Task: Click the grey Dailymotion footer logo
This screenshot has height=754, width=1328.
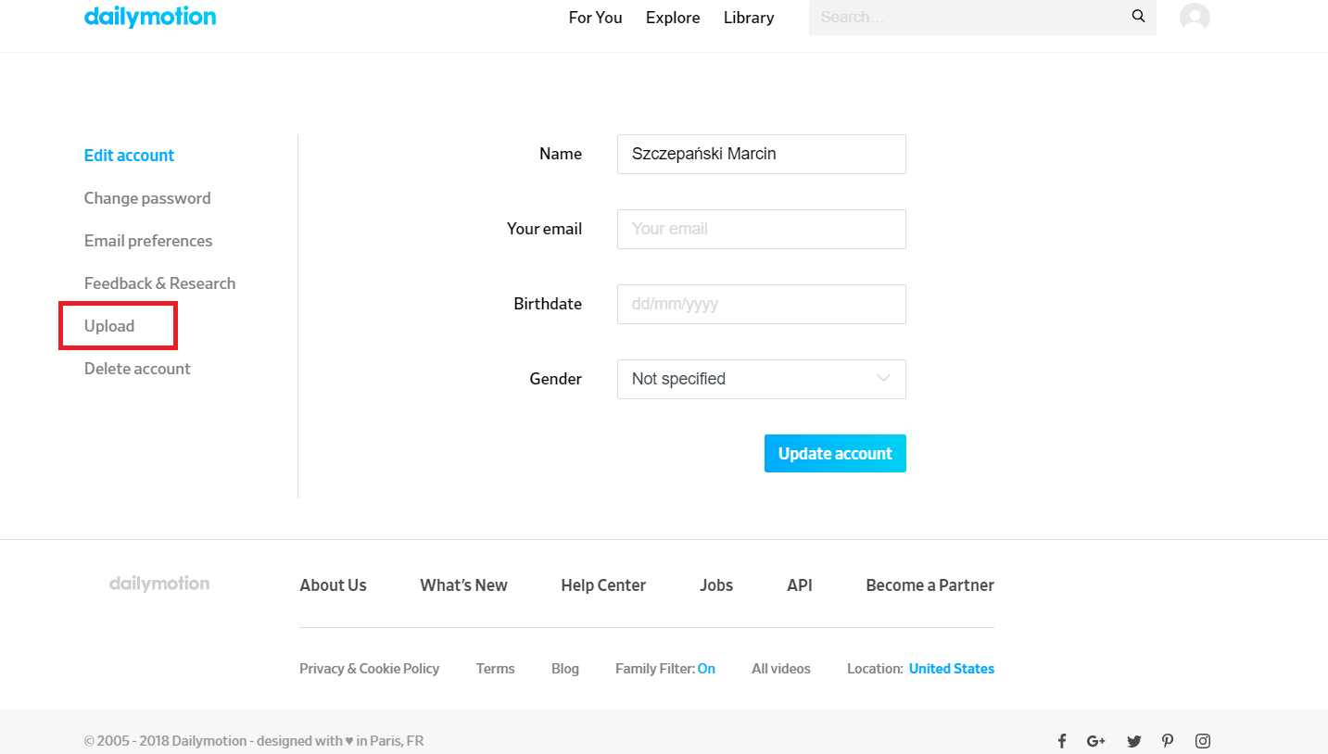Action: [x=159, y=584]
